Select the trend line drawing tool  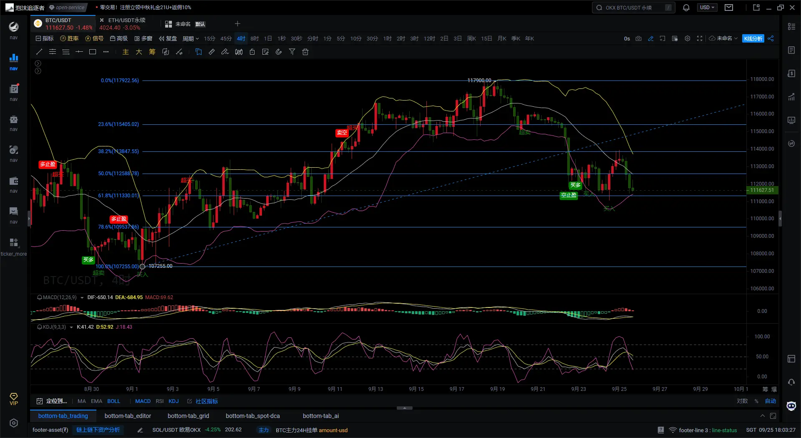pyautogui.click(x=39, y=52)
